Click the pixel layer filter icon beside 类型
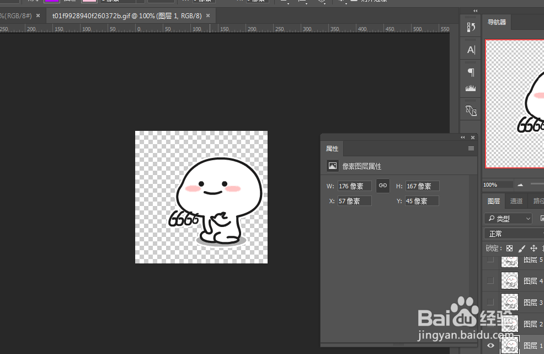This screenshot has height=354, width=544. click(x=542, y=218)
